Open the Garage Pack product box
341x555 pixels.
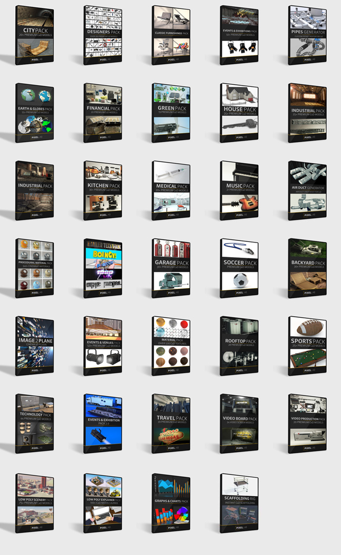coord(171,267)
